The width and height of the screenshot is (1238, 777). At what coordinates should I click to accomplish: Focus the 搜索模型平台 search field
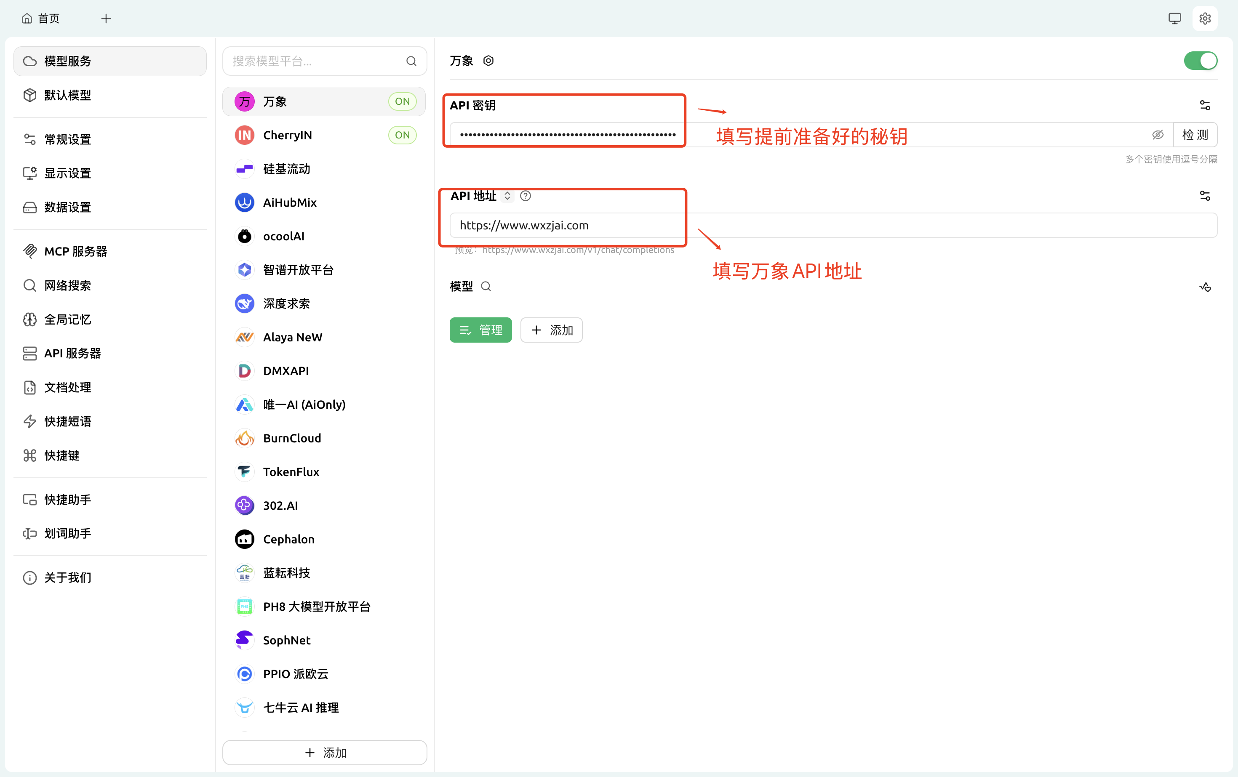316,61
